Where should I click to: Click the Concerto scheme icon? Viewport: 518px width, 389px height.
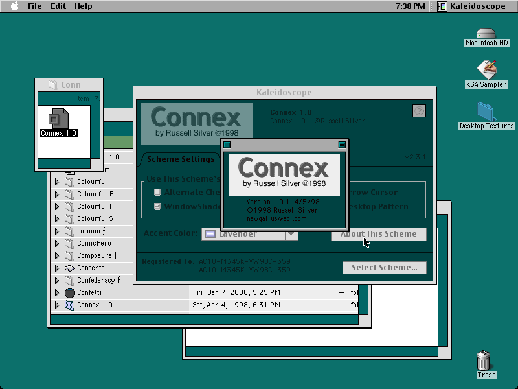pos(69,268)
